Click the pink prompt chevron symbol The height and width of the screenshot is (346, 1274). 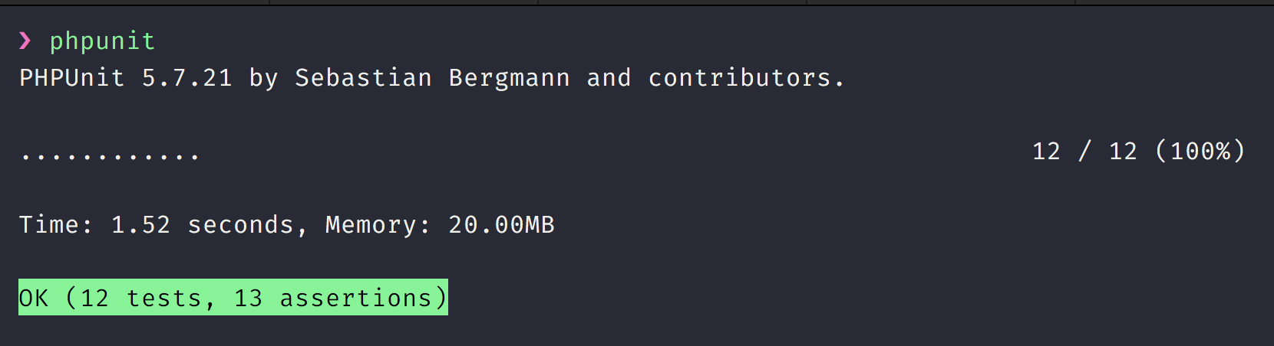[25, 41]
